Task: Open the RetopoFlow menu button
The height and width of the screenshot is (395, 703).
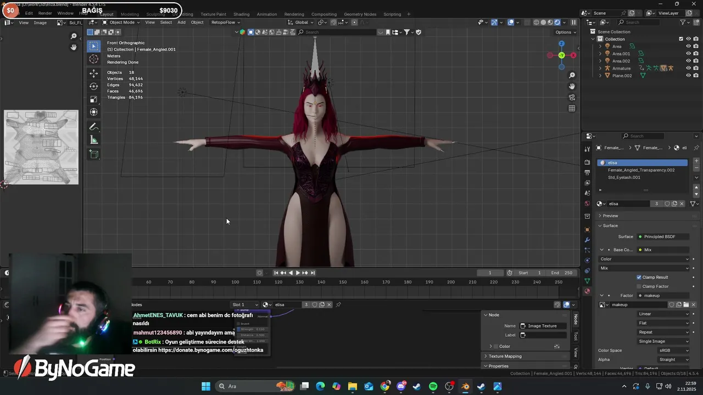Action: [225, 22]
